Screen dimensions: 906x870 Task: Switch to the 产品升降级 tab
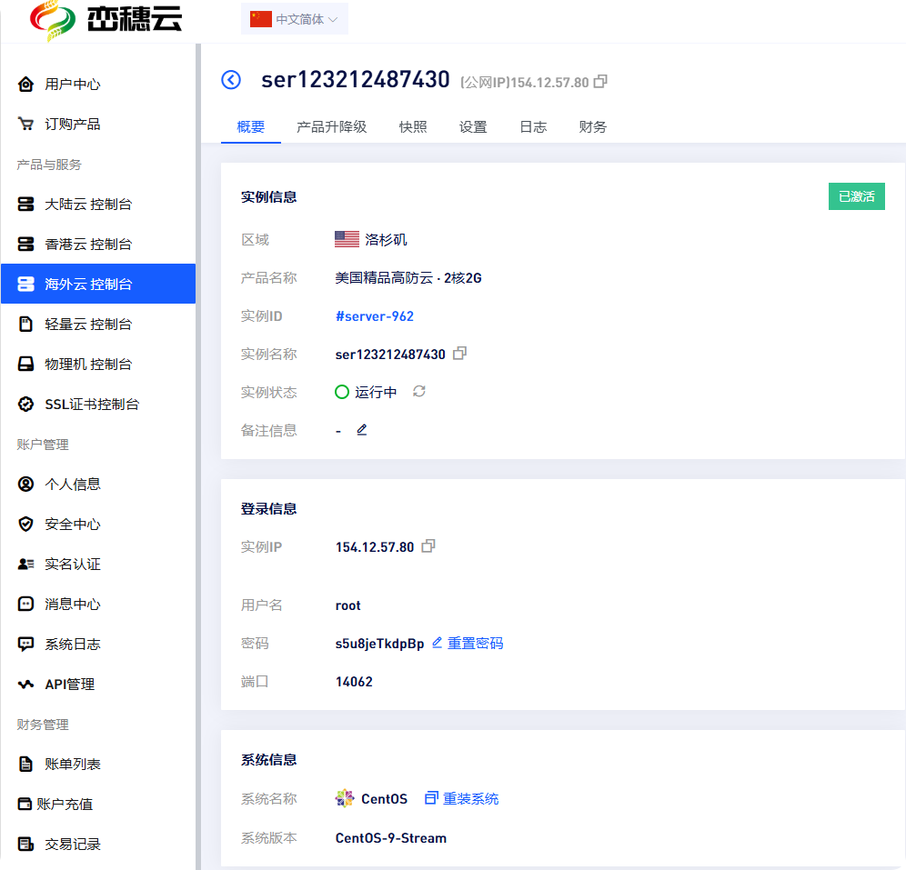[x=332, y=126]
